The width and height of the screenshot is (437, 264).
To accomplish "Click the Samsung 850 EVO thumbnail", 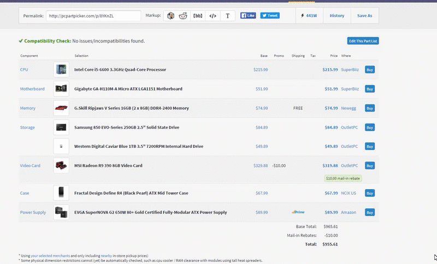I will pyautogui.click(x=61, y=127).
